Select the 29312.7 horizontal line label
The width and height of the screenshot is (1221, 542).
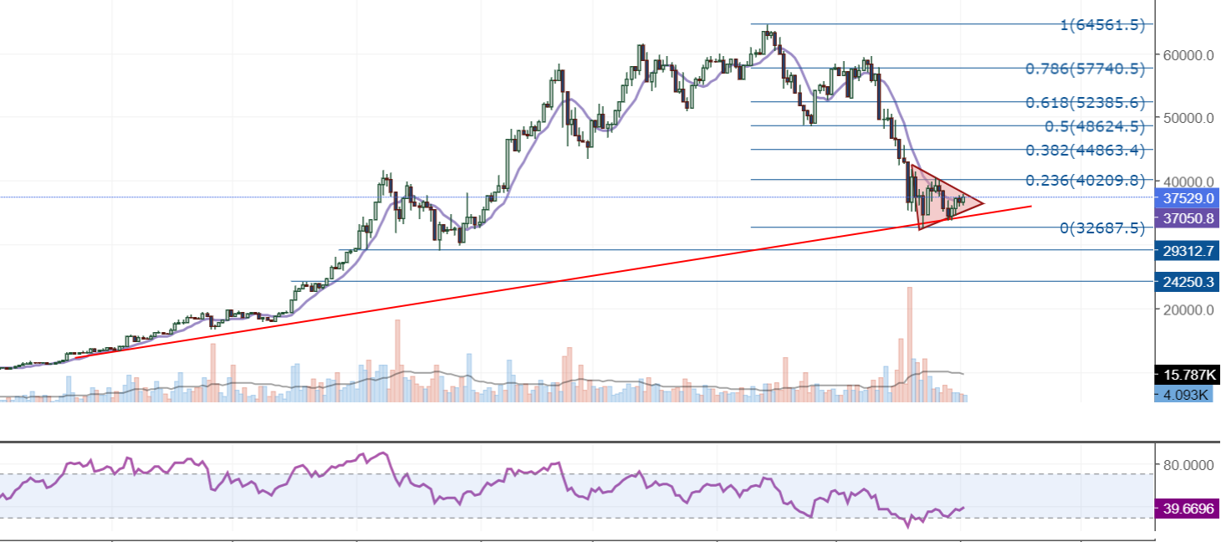coord(1186,249)
